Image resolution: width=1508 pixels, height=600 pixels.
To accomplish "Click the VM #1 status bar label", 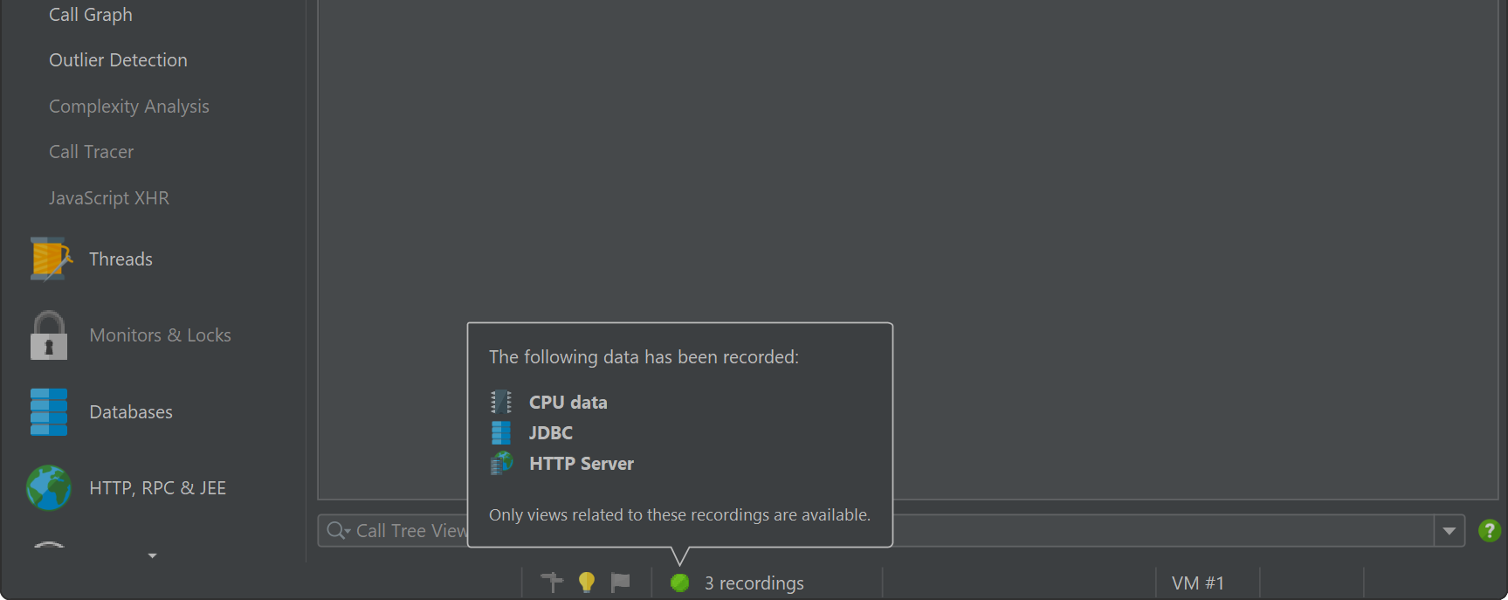I will pyautogui.click(x=1198, y=583).
